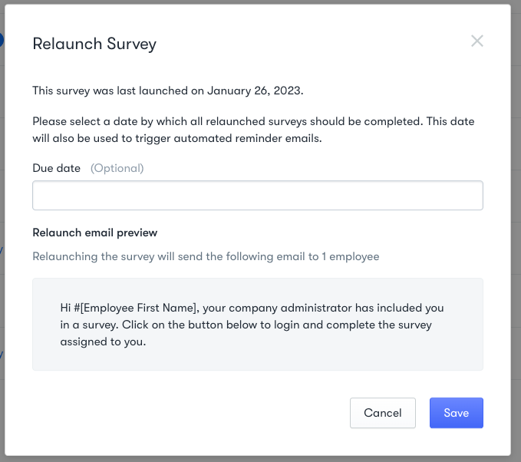Click the (Optional) hint next to Due date
Viewport: 521px width, 462px height.
[x=117, y=168]
